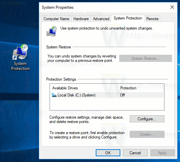The width and height of the screenshot is (180, 162).
Task: Click 'Use system protection to undo' description text
Action: (x=107, y=28)
